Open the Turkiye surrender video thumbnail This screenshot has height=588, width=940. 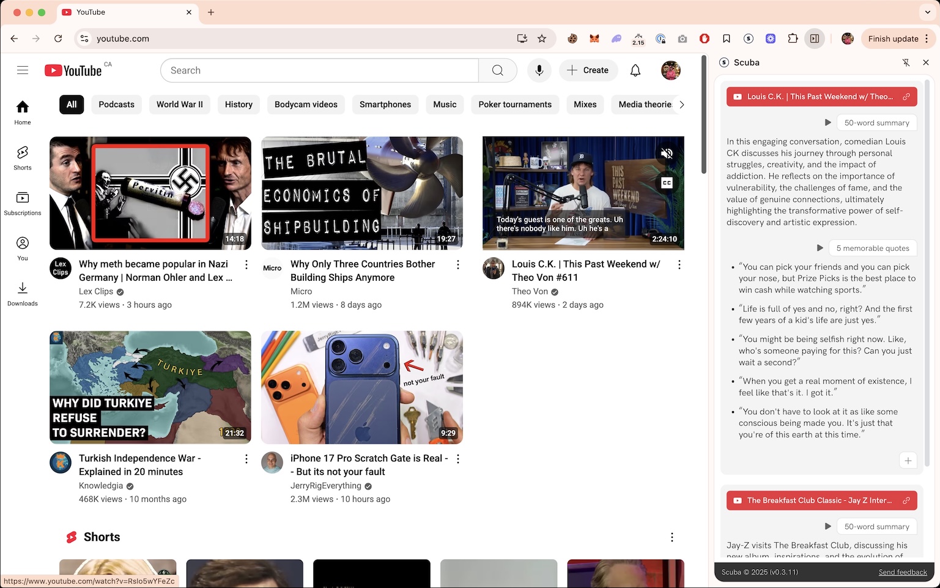pyautogui.click(x=150, y=387)
